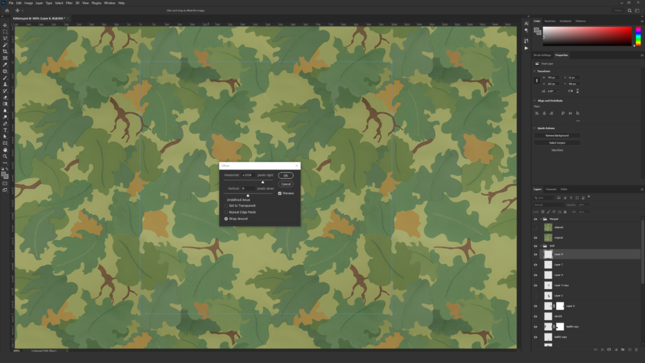Collapse the Merged layer group
This screenshot has height=363, width=645.
[x=542, y=219]
